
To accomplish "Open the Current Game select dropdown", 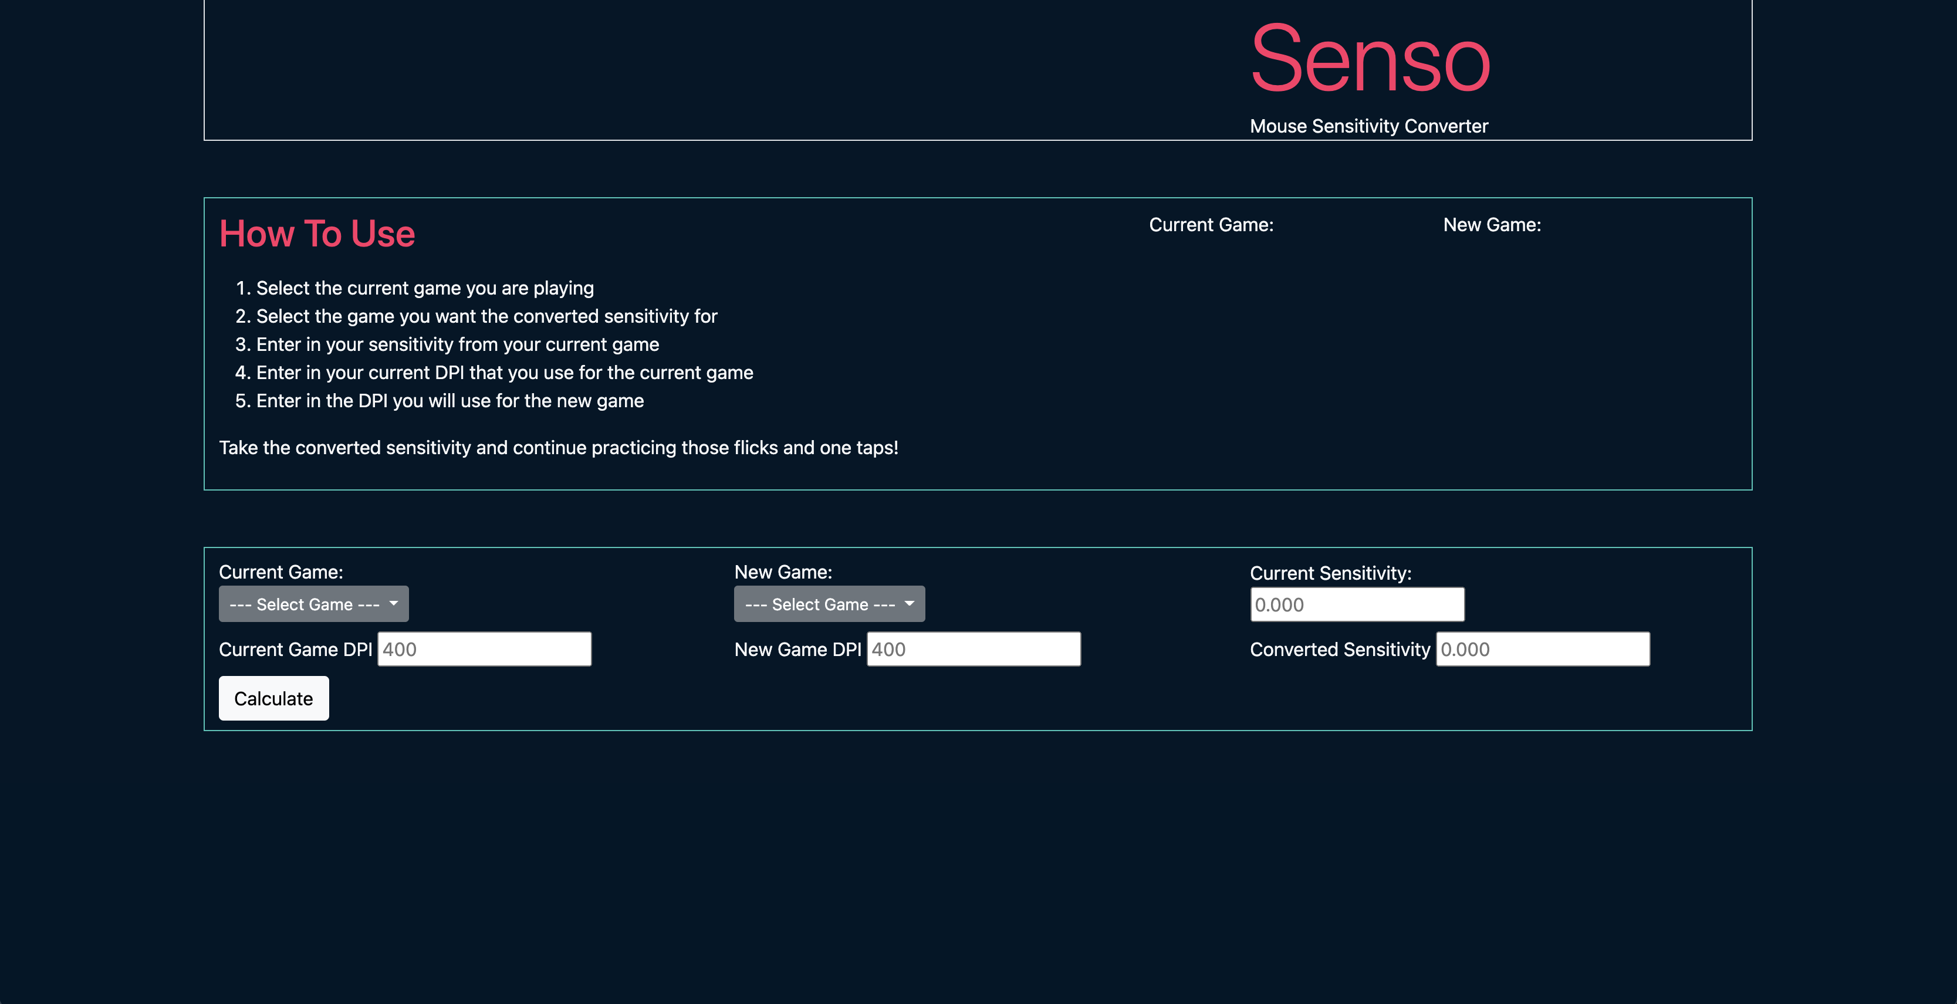I will coord(313,604).
